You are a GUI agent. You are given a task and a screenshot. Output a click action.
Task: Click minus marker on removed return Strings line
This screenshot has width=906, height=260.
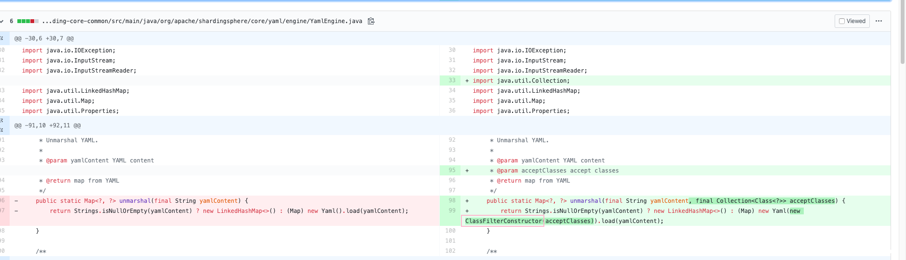coord(16,211)
